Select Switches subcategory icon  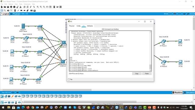click(x=5, y=102)
